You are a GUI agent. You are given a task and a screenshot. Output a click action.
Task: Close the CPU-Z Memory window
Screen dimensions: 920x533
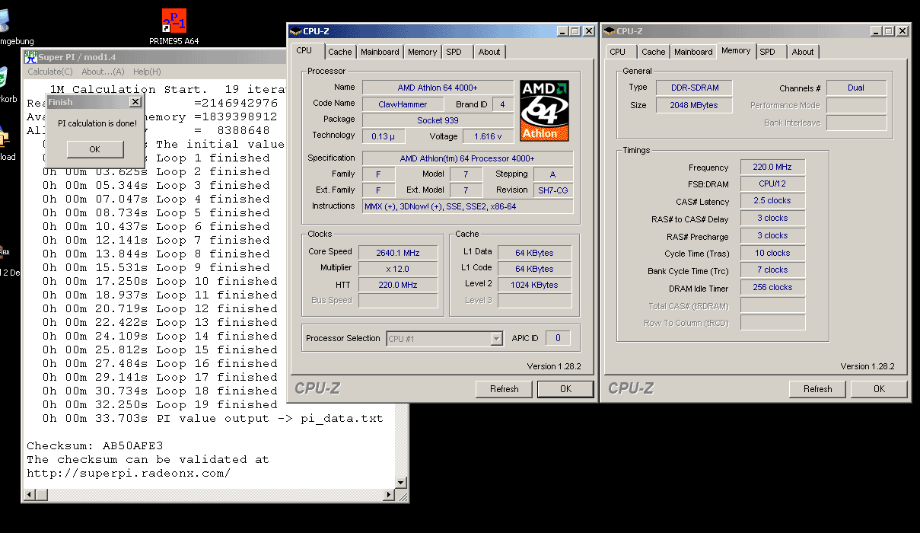[902, 31]
